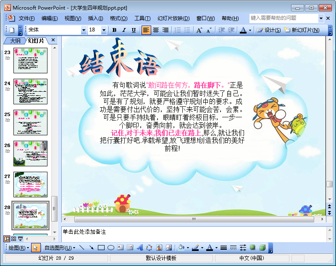
Task: Open the 绘图(R) drawing menu
Action: [18, 248]
